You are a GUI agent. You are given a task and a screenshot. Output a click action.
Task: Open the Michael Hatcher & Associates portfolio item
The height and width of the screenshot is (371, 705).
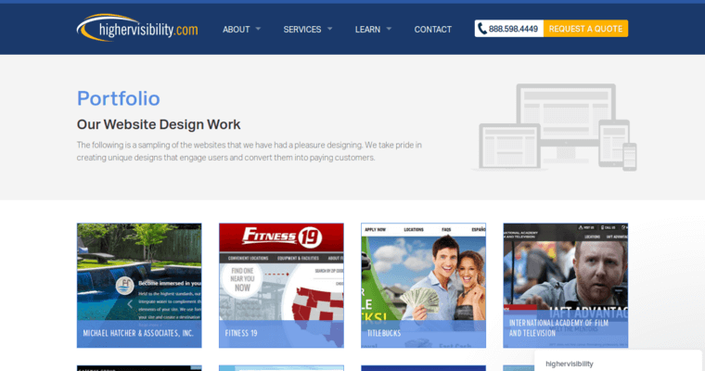pos(139,285)
